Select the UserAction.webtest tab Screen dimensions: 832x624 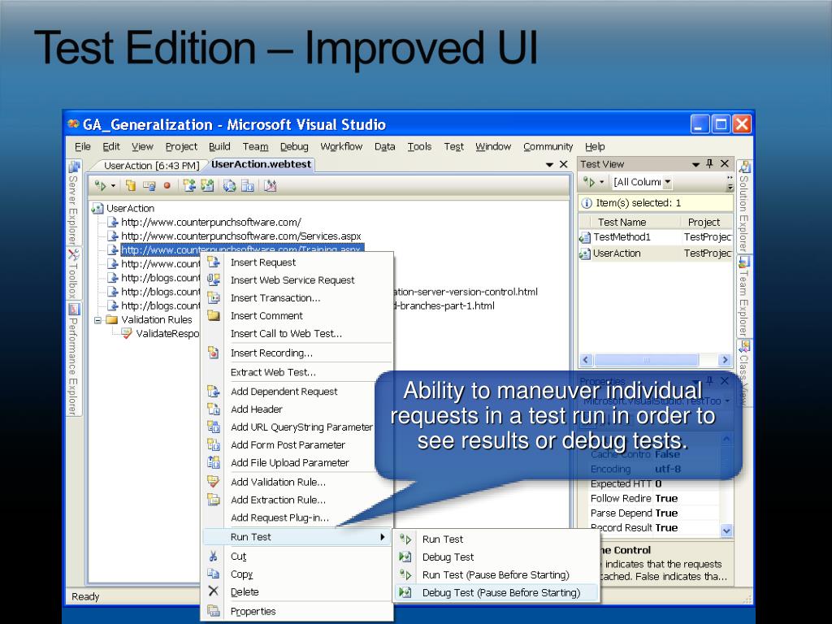click(261, 164)
